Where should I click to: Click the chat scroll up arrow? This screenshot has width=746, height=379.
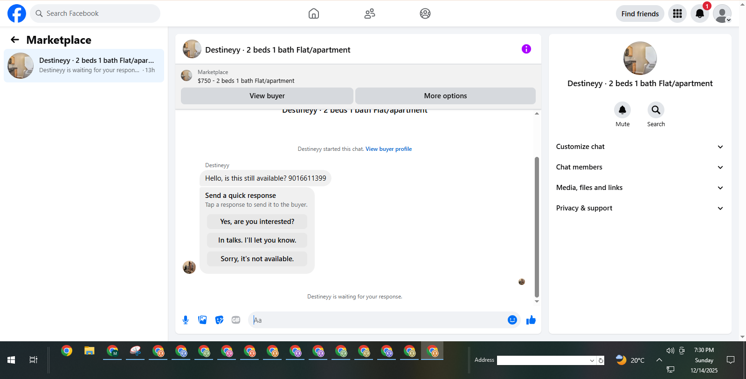(537, 113)
